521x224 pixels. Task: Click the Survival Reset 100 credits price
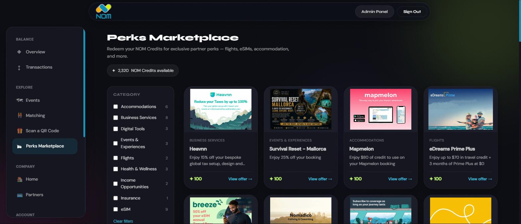[275, 179]
